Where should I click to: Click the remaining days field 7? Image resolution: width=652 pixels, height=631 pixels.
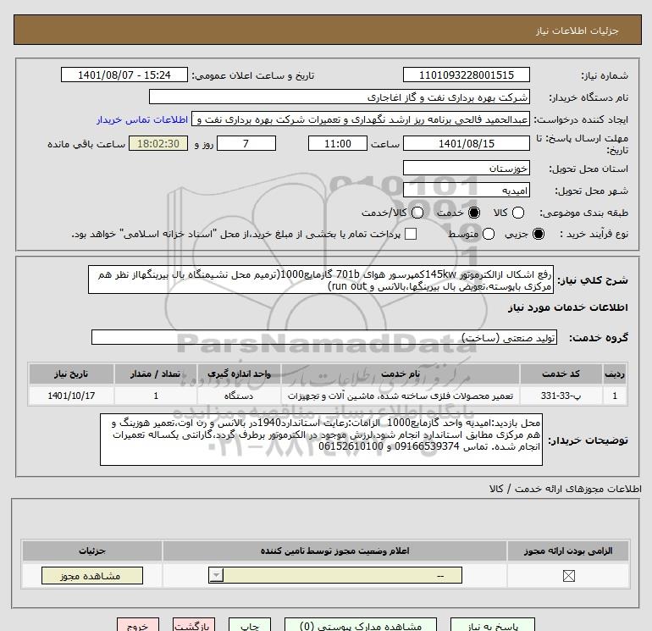(x=246, y=143)
